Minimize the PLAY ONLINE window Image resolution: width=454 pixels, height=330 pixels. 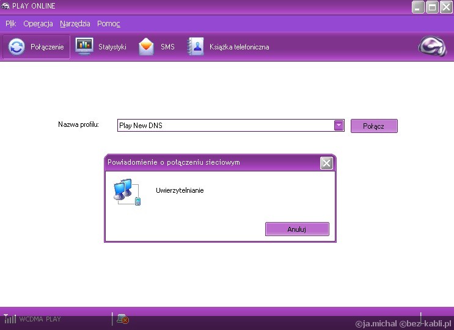pos(418,7)
